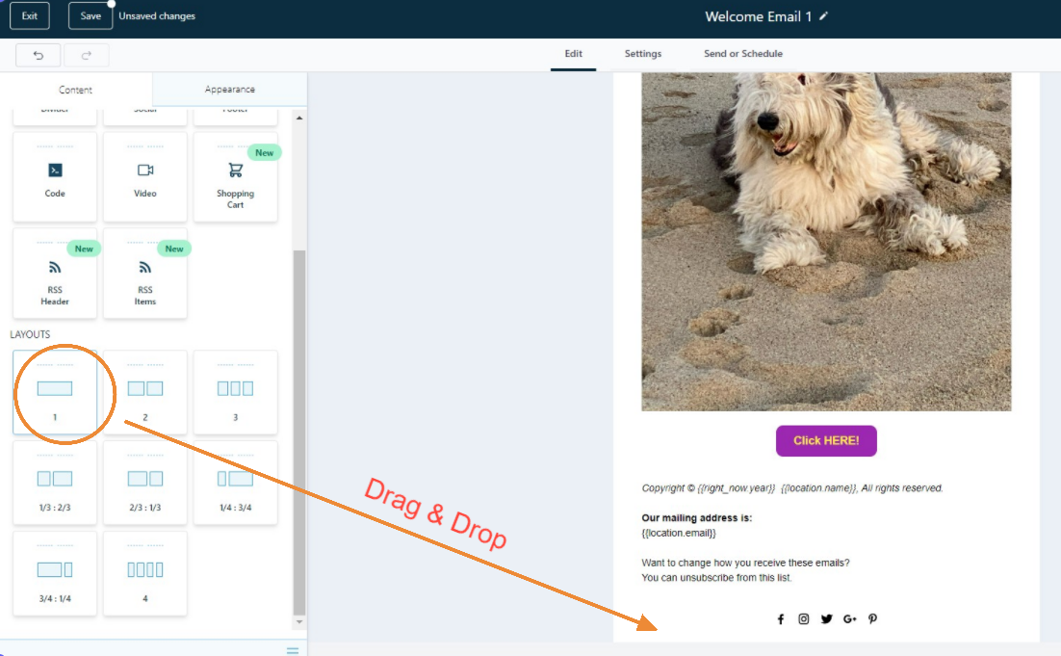Viewport: 1061px width, 656px height.
Task: Choose the 2/3 : 1/3 layout
Action: [x=144, y=483]
